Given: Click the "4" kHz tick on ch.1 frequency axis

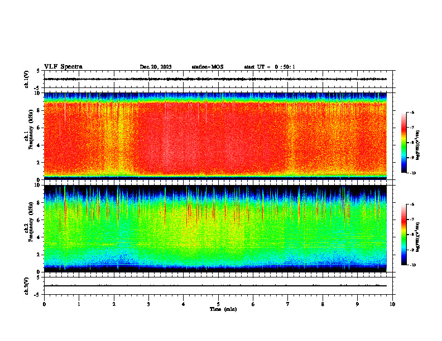Looking at the screenshot, I should (x=39, y=145).
